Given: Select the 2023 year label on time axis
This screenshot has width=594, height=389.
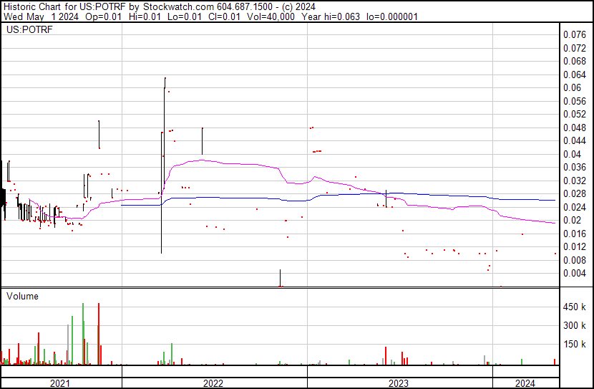Looking at the screenshot, I should [x=399, y=383].
